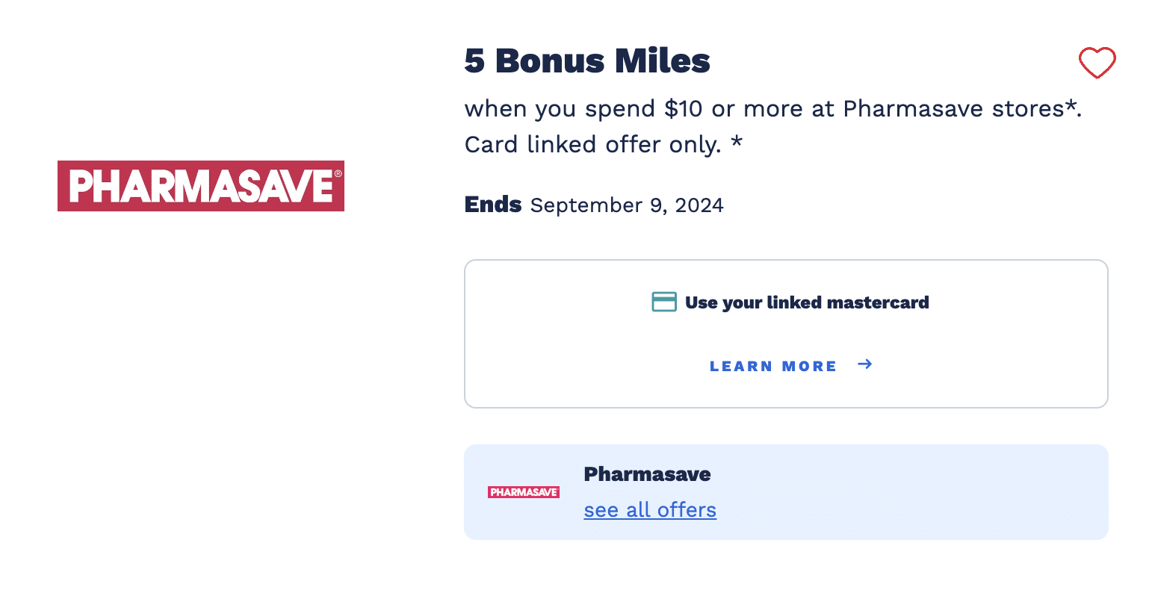Viewport: 1152px width, 590px height.
Task: Click the "Card linked offer only." text
Action: [593, 145]
